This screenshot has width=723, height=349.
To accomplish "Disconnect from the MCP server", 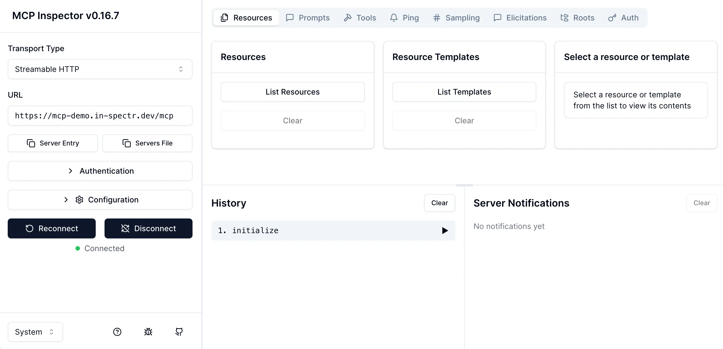I will tap(148, 228).
